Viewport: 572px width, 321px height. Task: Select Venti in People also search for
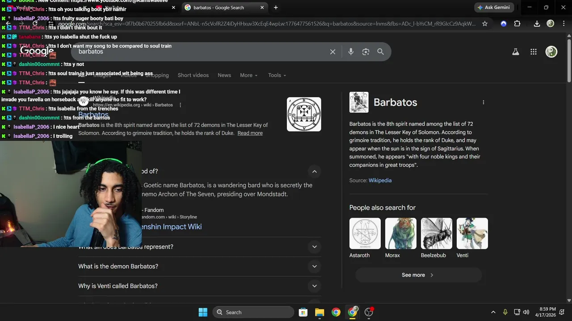pos(472,238)
